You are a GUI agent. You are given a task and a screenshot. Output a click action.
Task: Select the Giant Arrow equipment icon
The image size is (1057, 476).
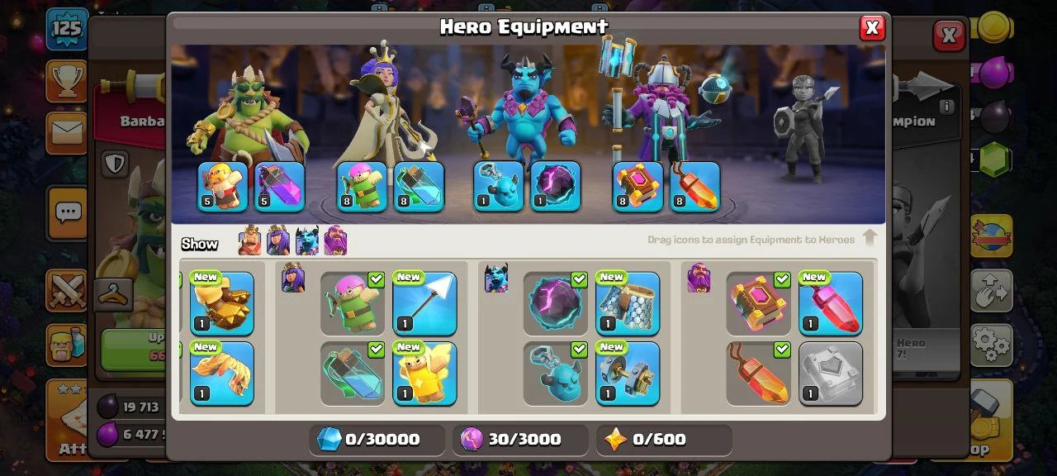[424, 303]
